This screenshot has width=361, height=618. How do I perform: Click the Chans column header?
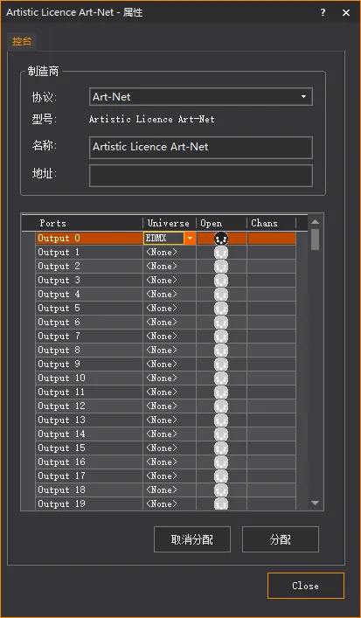(272, 223)
